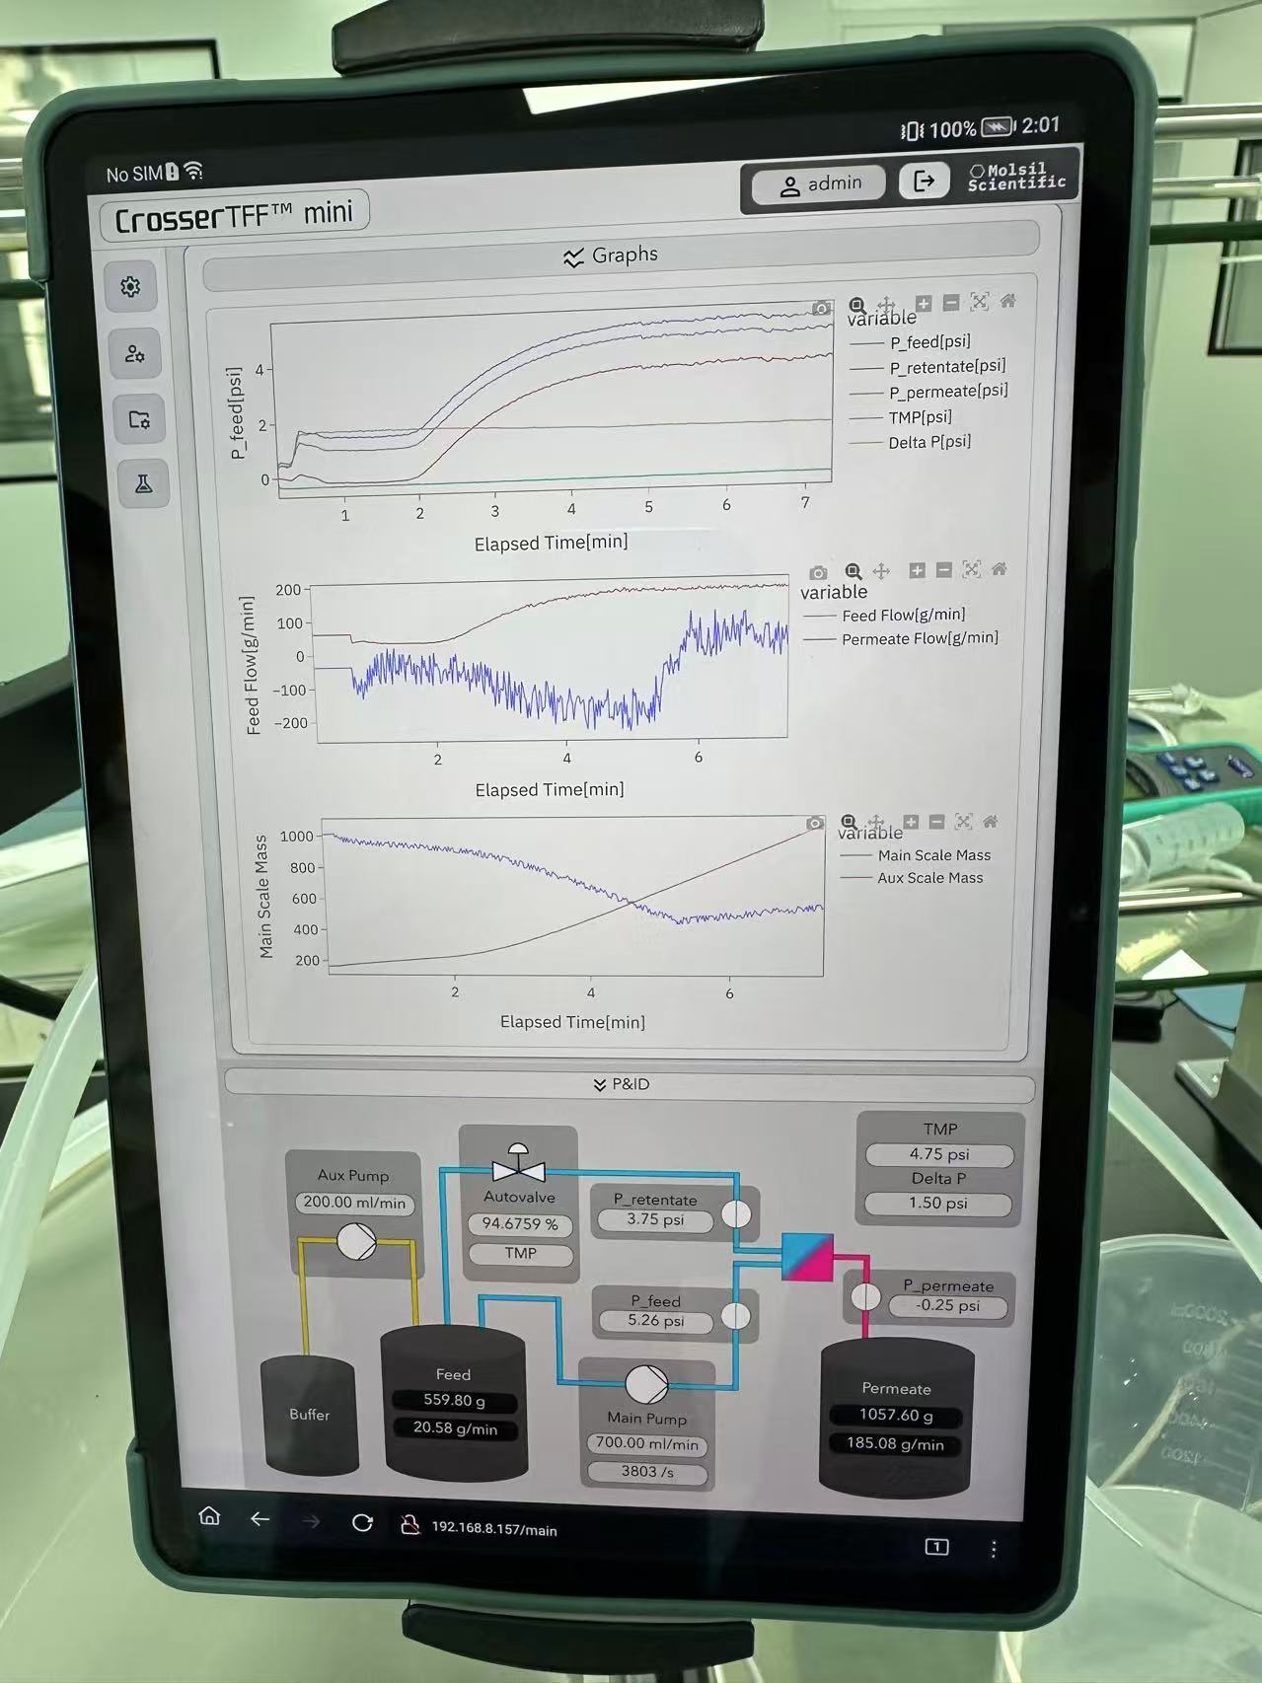Click the Buffer tank in P&ID

click(309, 1415)
